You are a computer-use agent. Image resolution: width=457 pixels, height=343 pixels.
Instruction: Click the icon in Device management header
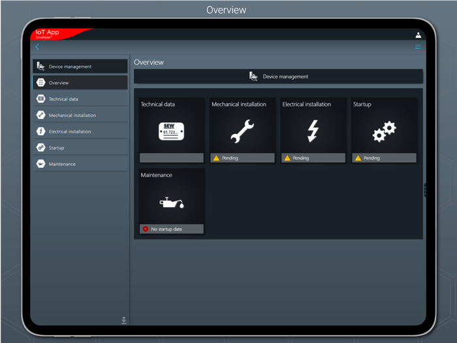click(x=253, y=76)
